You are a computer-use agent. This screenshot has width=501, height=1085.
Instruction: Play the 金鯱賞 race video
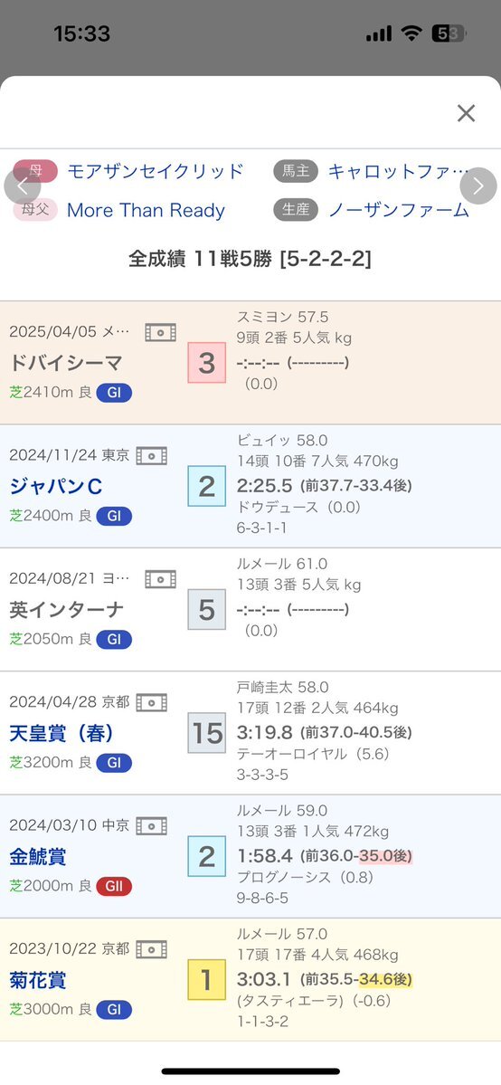(x=152, y=825)
